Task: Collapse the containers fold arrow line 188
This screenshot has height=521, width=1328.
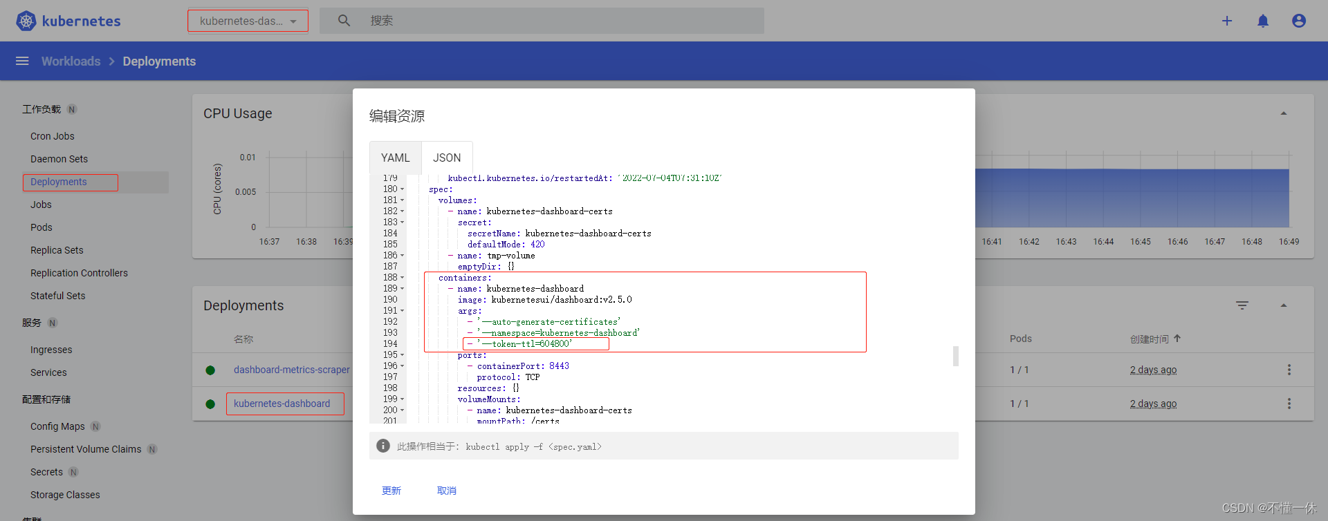Action: click(402, 278)
